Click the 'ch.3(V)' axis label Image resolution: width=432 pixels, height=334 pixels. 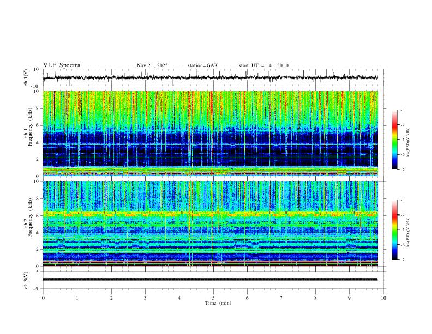26,281
